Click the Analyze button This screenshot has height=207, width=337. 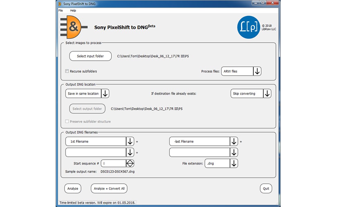pos(73,189)
